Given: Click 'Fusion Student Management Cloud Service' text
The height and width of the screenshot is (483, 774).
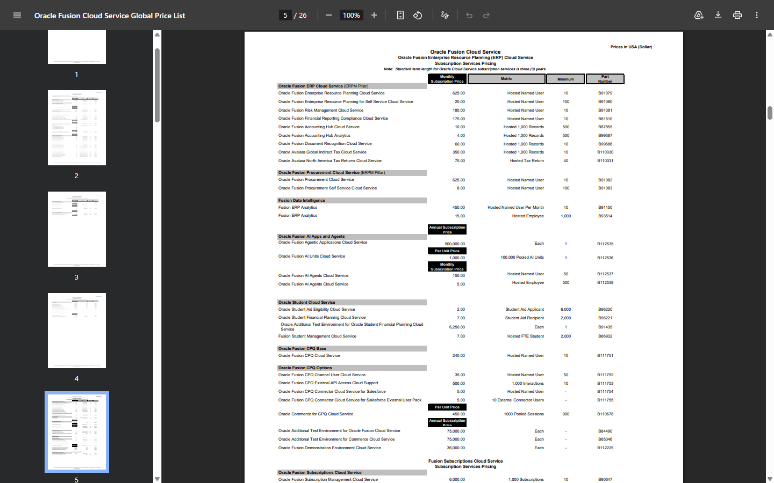Looking at the screenshot, I should 317,336.
